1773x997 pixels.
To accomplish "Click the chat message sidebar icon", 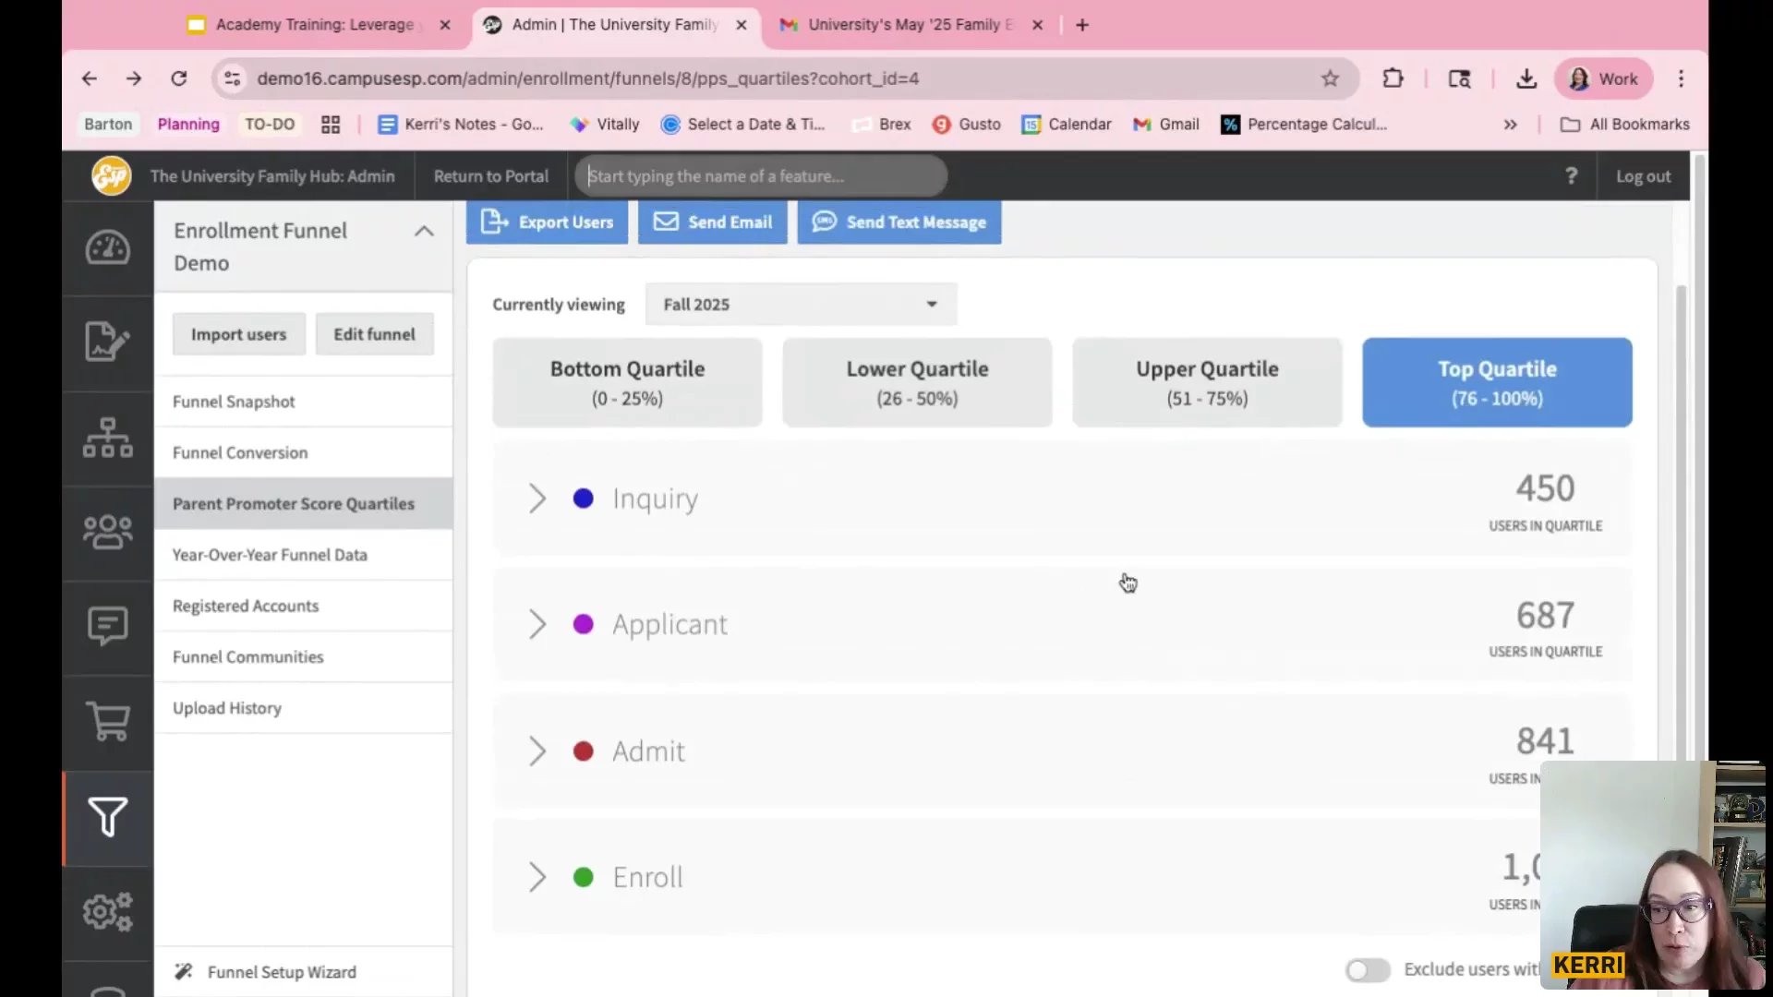I will (107, 626).
